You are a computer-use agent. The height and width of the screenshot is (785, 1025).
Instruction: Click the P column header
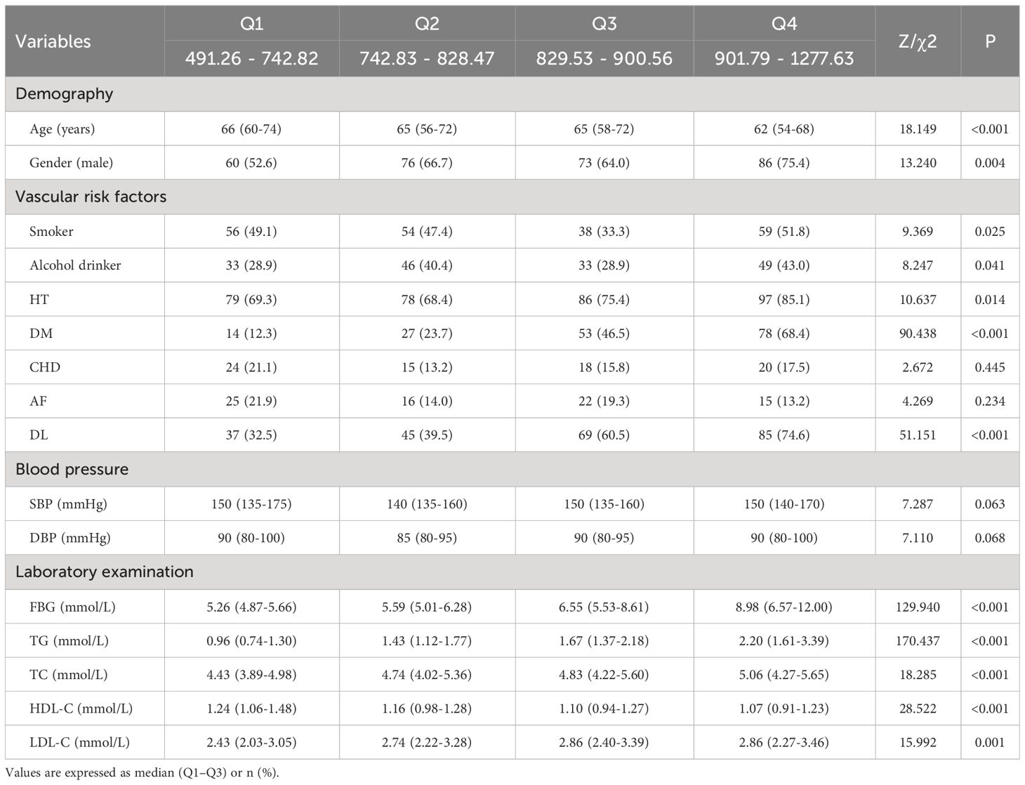click(990, 41)
